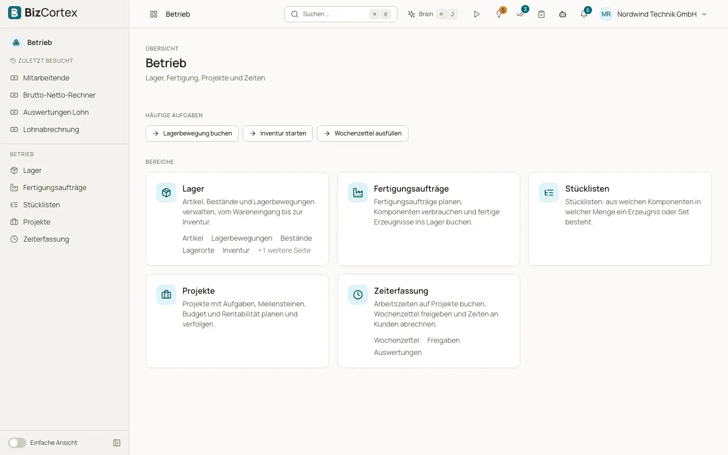Show the +1 weitere Seite link
The width and height of the screenshot is (728, 455).
point(284,250)
